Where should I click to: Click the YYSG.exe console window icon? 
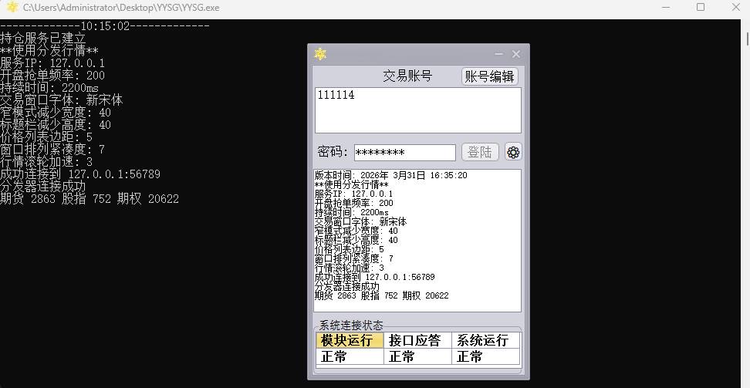[12, 8]
